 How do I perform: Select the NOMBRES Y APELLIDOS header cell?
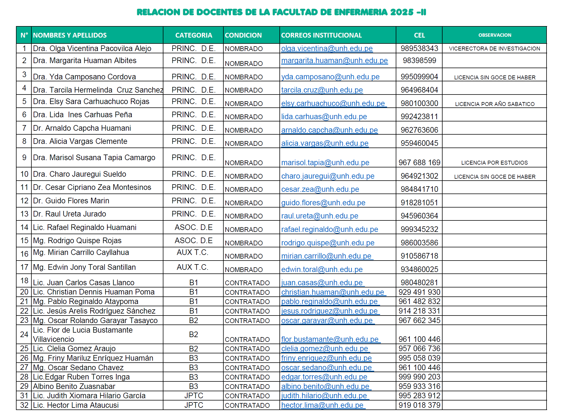[x=70, y=35]
